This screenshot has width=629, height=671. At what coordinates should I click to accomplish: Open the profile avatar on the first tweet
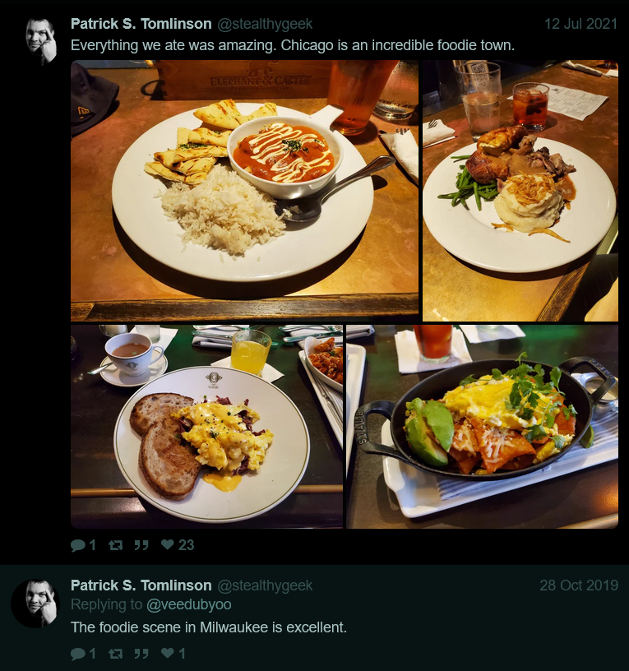click(40, 41)
